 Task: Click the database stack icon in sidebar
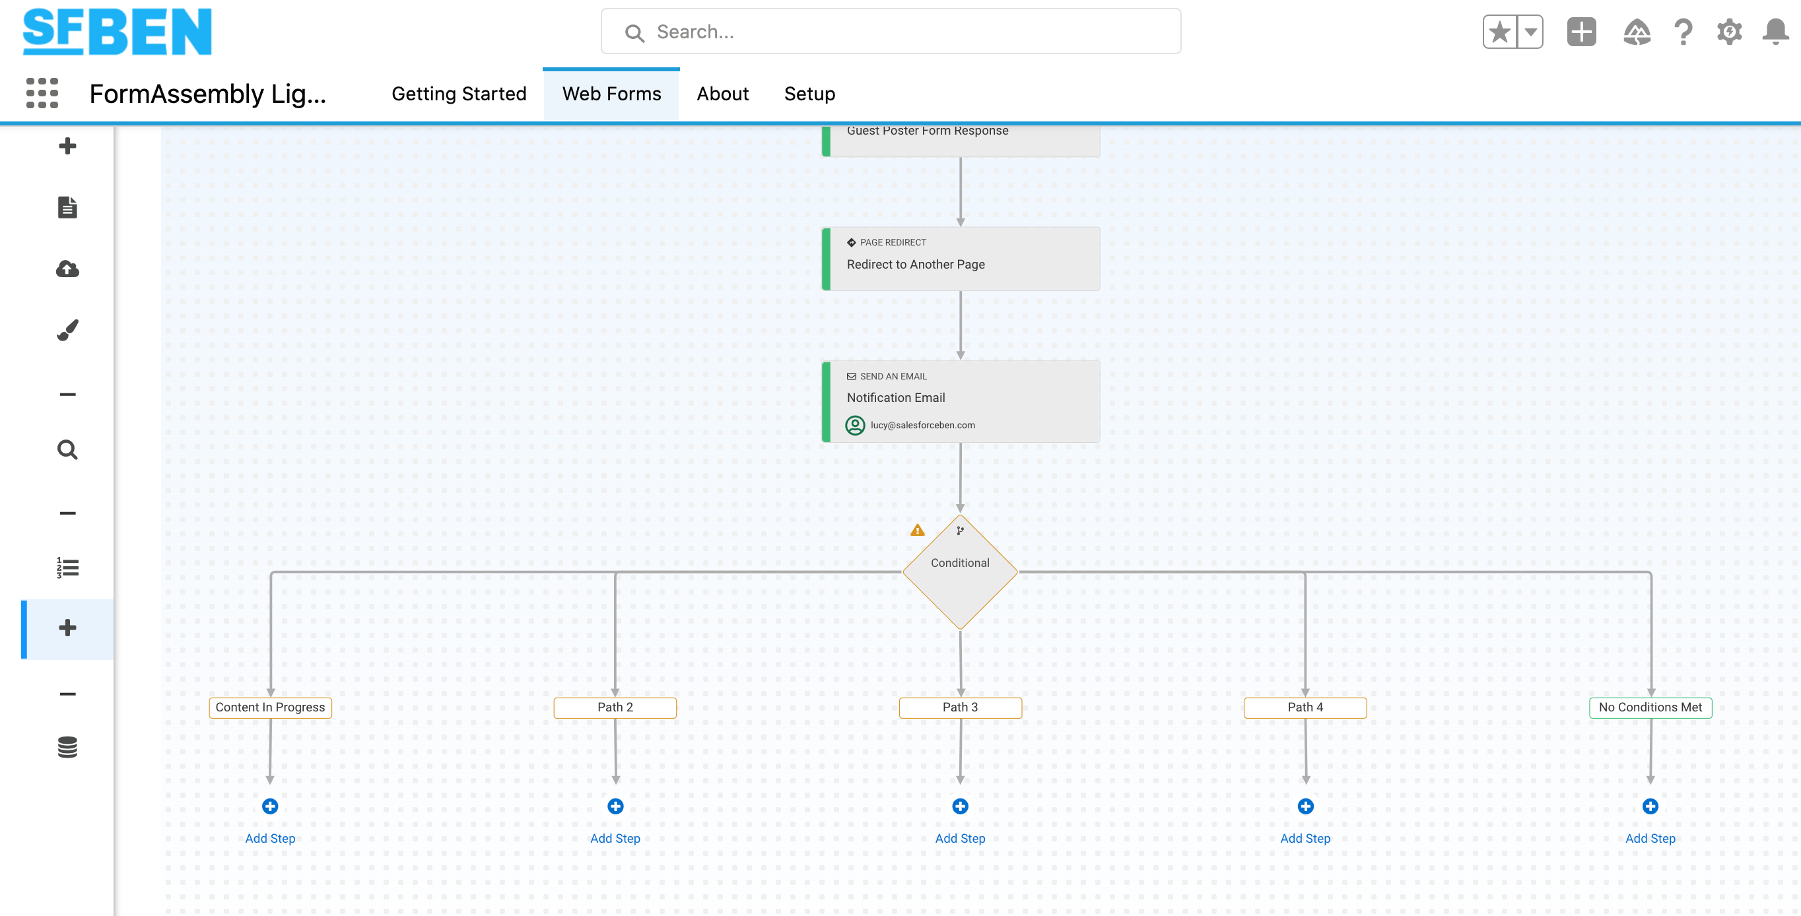click(x=67, y=747)
